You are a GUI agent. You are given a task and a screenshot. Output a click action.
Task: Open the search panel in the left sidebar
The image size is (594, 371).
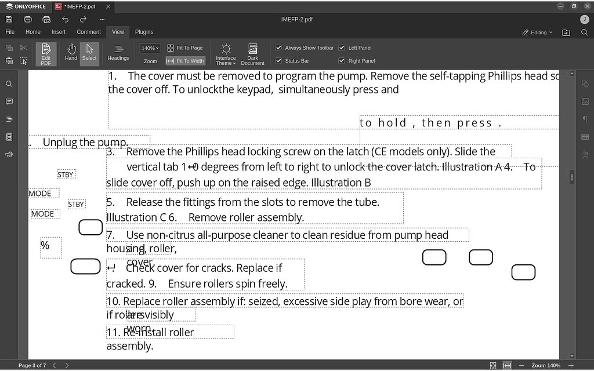tap(9, 83)
